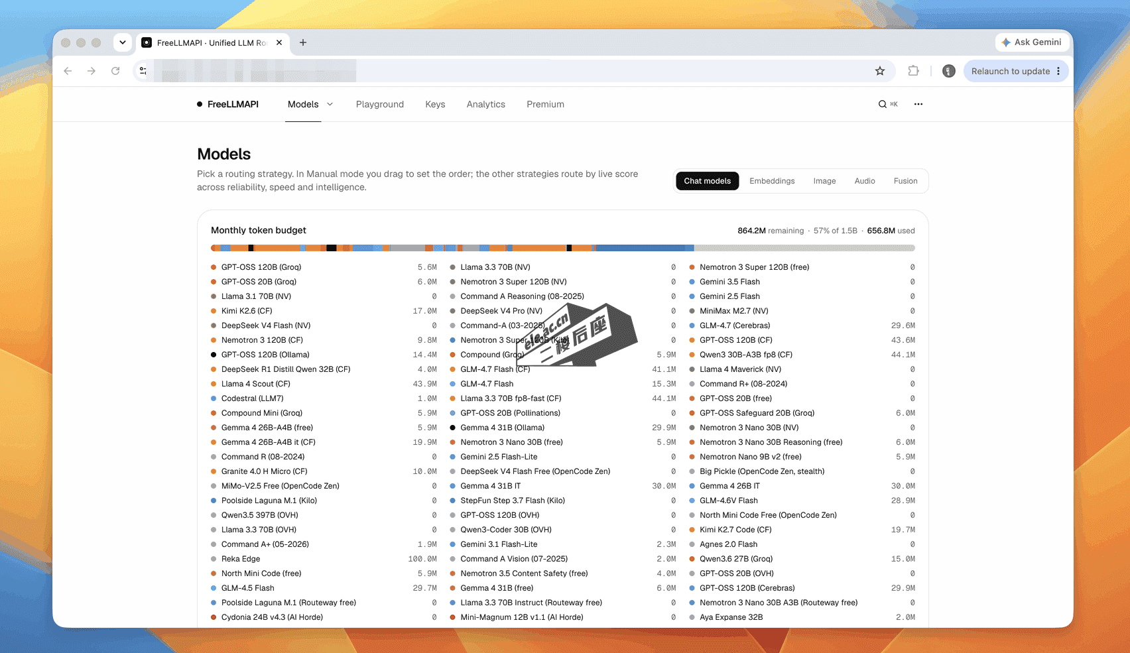Click the 864.2M remaining text

coord(771,231)
